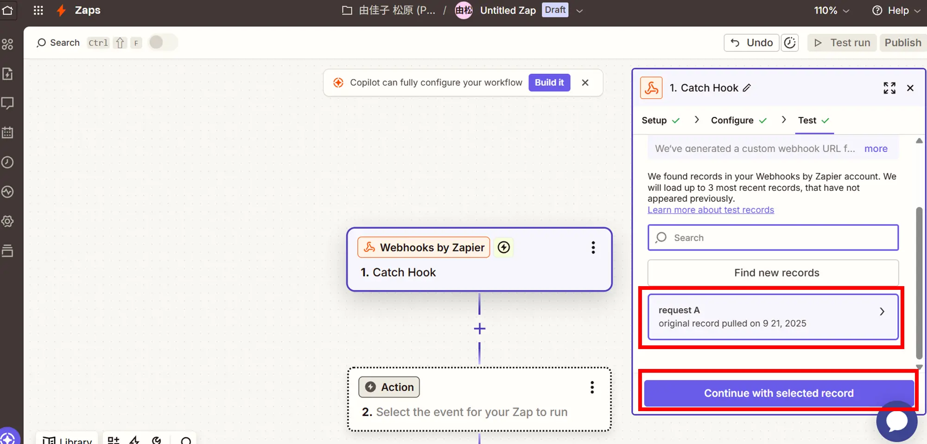
Task: Open settings gear in left sidebar
Action: click(7, 221)
